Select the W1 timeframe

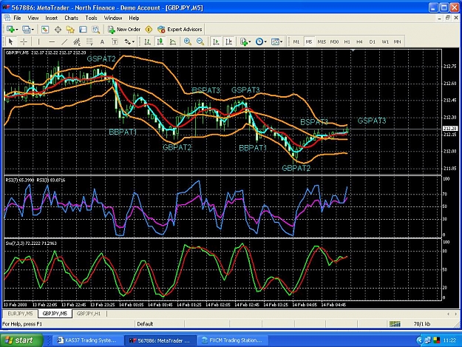click(385, 42)
